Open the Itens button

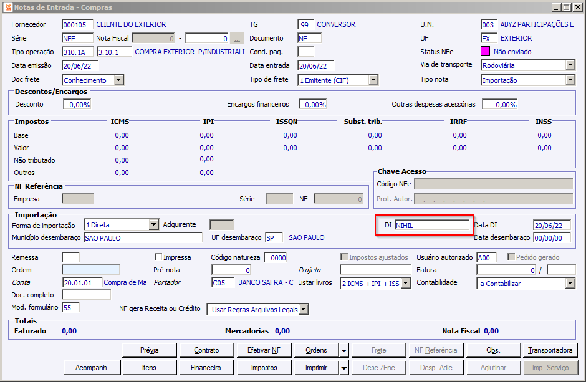(x=149, y=368)
